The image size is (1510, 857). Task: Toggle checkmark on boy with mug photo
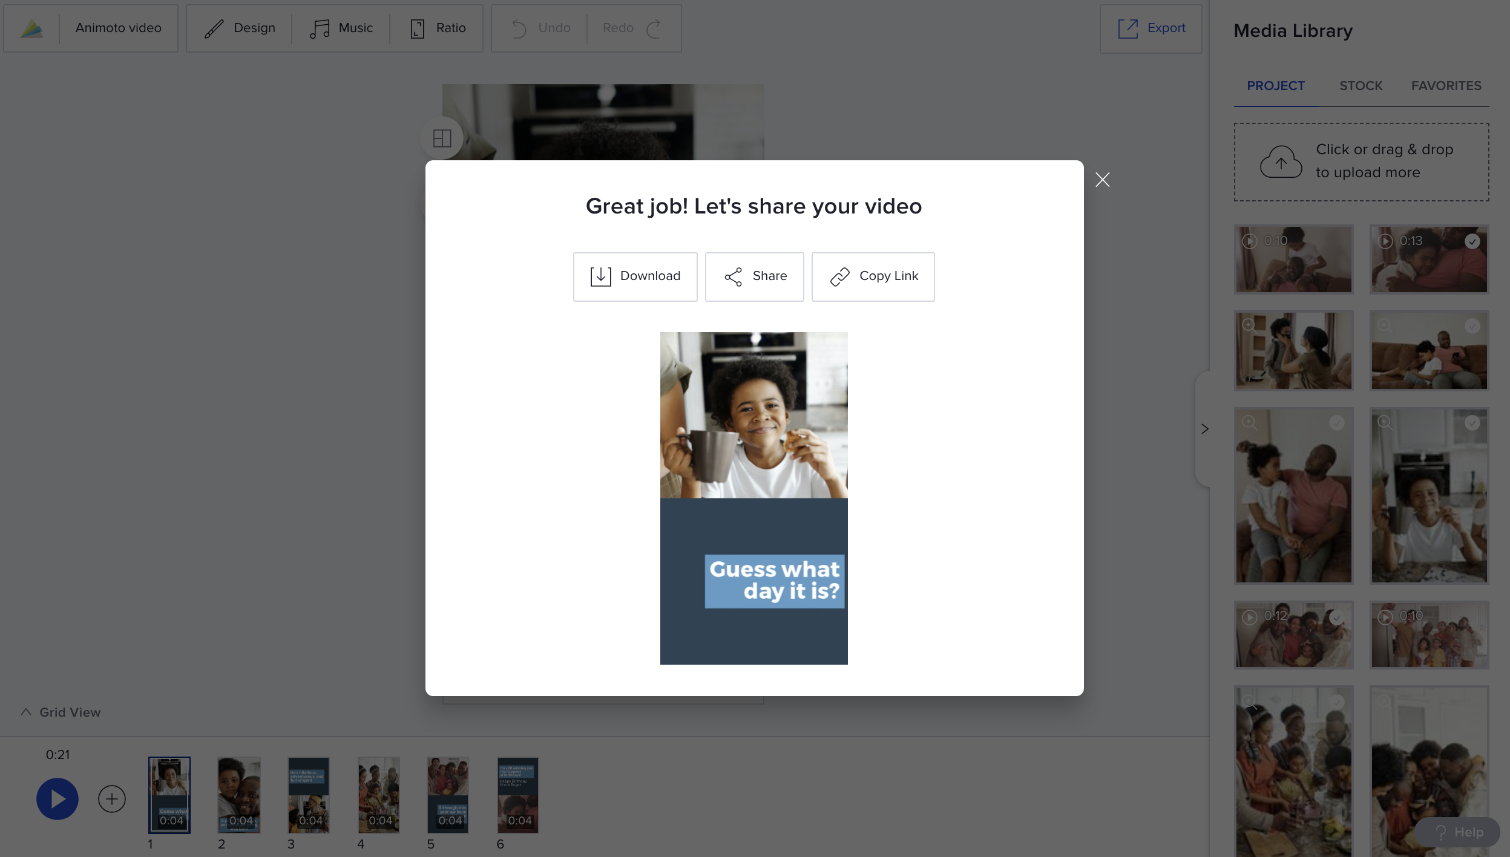click(x=1472, y=422)
